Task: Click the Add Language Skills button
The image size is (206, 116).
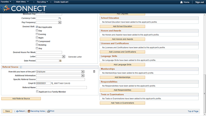Action: (122, 64)
